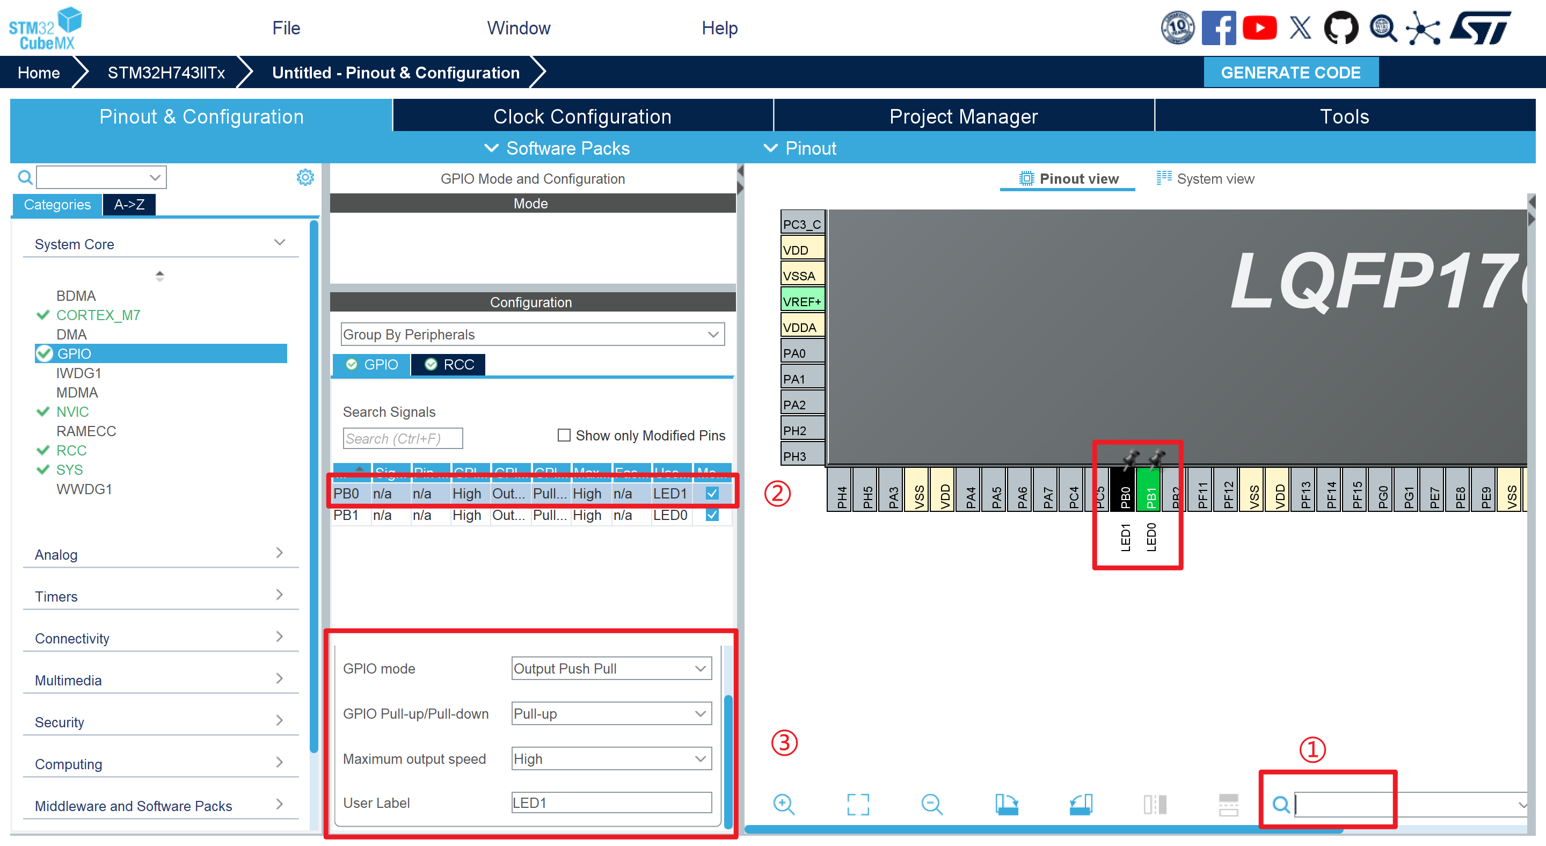
Task: Toggle the Modified checkbox for PB1 row
Action: click(712, 515)
